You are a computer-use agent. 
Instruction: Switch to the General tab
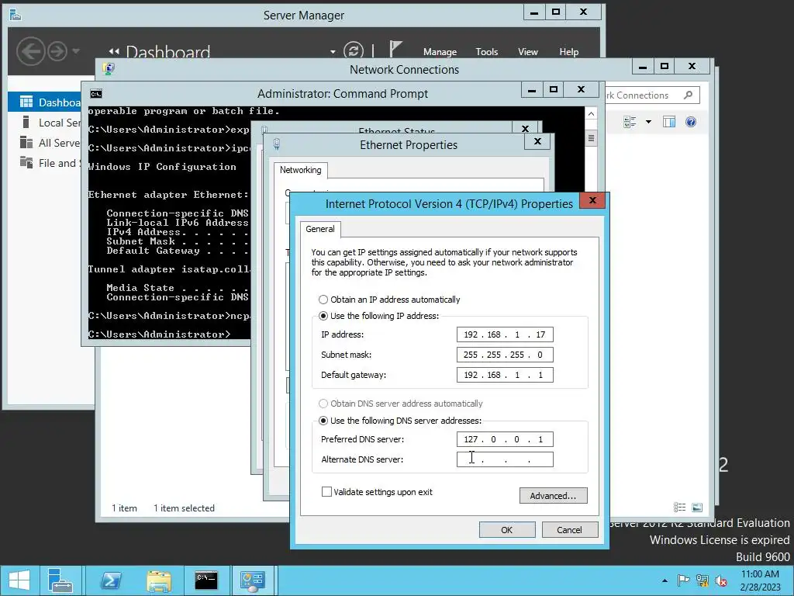coord(320,229)
